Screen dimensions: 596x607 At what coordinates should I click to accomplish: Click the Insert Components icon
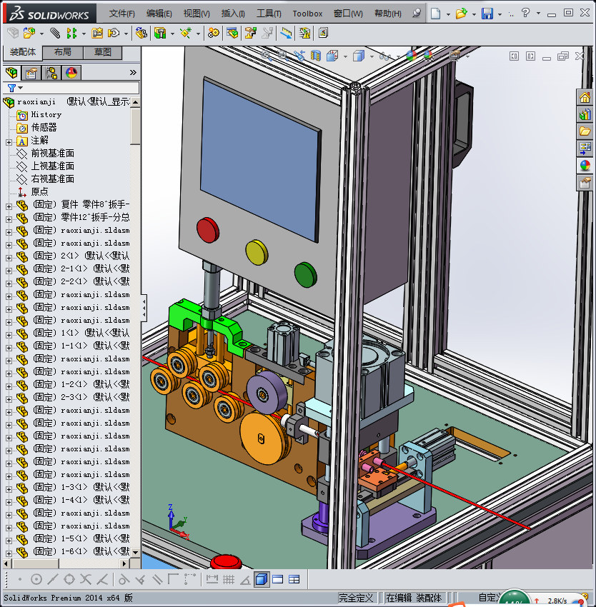click(29, 34)
